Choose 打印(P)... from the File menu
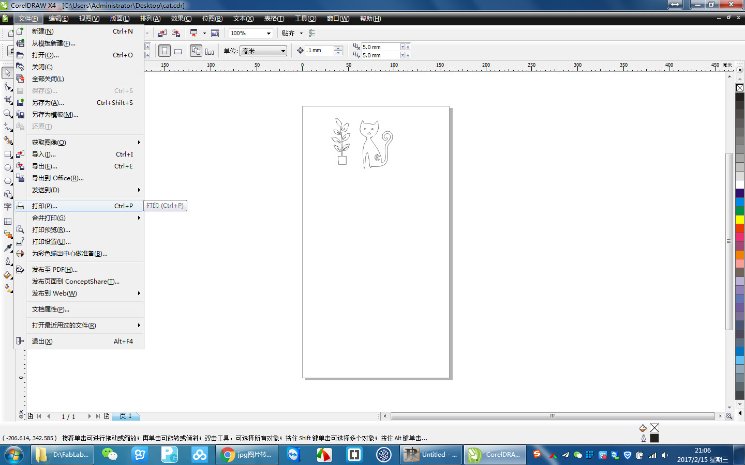Image resolution: width=745 pixels, height=465 pixels. click(x=79, y=206)
